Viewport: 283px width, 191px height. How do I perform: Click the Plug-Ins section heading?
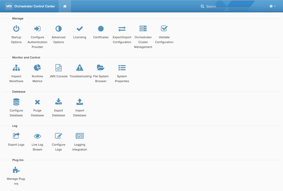click(x=18, y=160)
